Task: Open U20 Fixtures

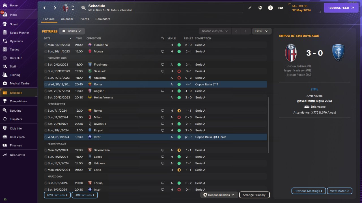Action: click(x=57, y=195)
